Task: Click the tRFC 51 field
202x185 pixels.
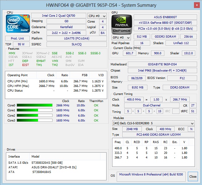Action: click(x=193, y=111)
